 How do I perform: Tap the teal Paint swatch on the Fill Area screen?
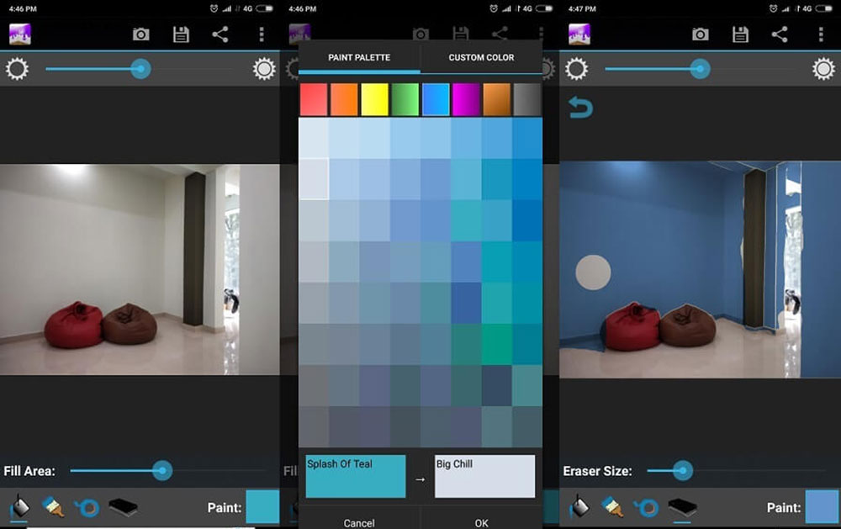click(262, 506)
